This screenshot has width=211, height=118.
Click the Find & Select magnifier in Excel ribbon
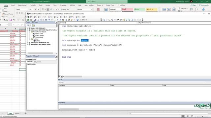(196, 9)
